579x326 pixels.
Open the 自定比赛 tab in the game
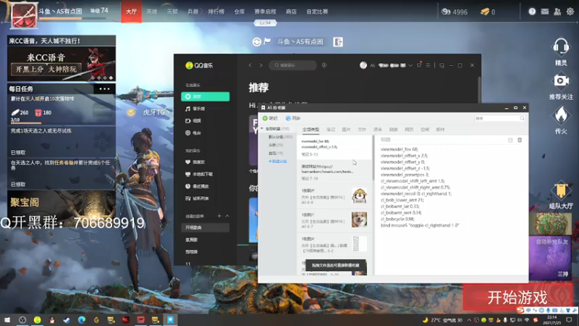[x=317, y=12]
